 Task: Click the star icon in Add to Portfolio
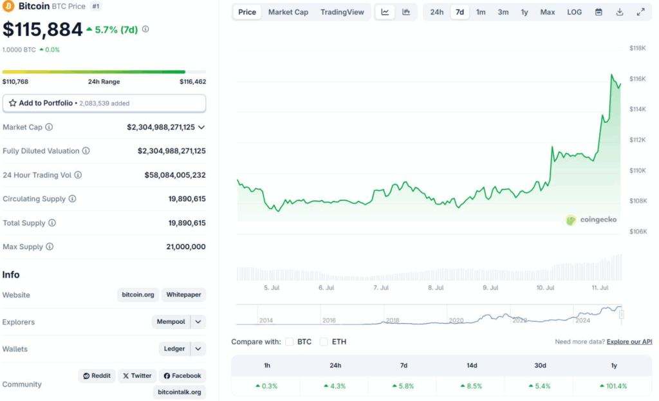(13, 103)
